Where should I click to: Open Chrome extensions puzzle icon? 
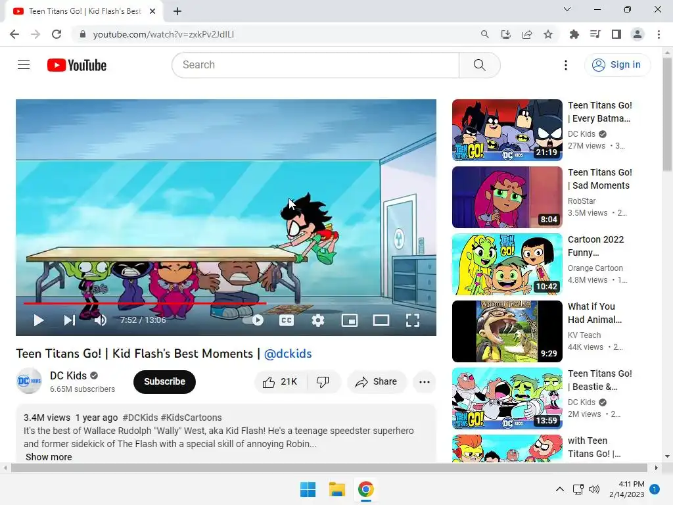[574, 34]
